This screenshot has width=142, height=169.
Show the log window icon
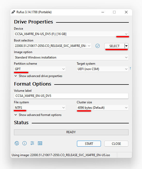point(40,143)
